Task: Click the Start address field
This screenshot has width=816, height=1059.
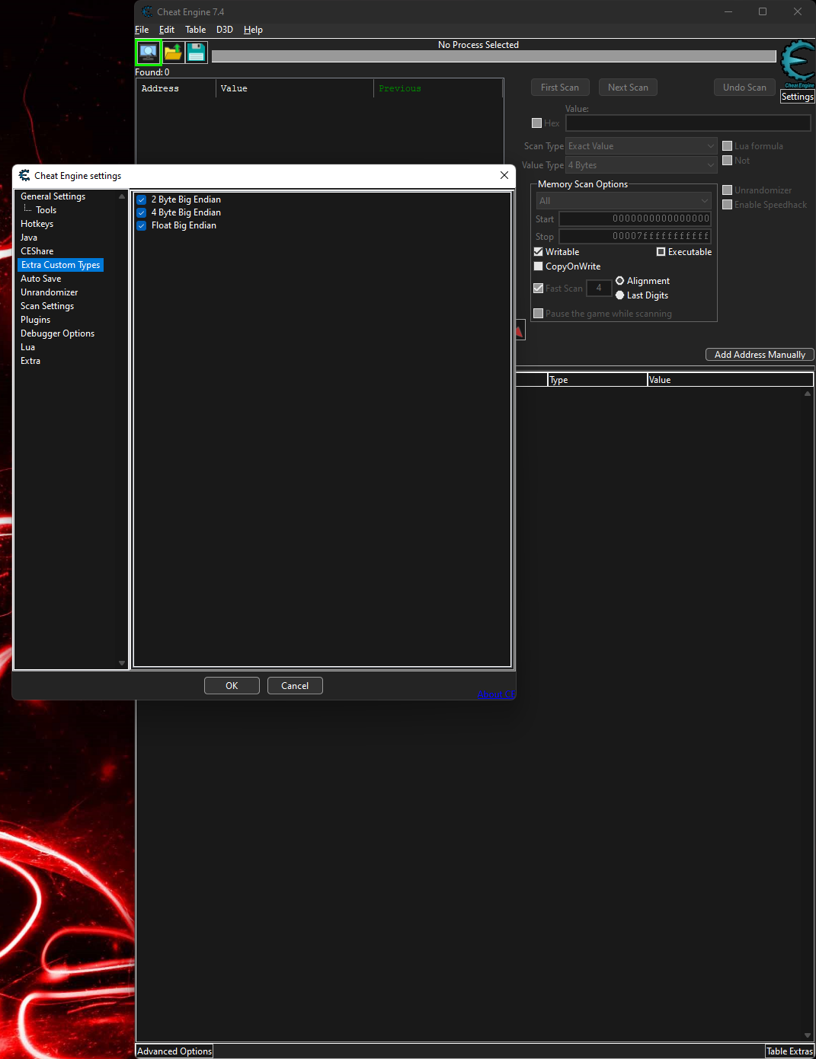Action: (x=635, y=218)
